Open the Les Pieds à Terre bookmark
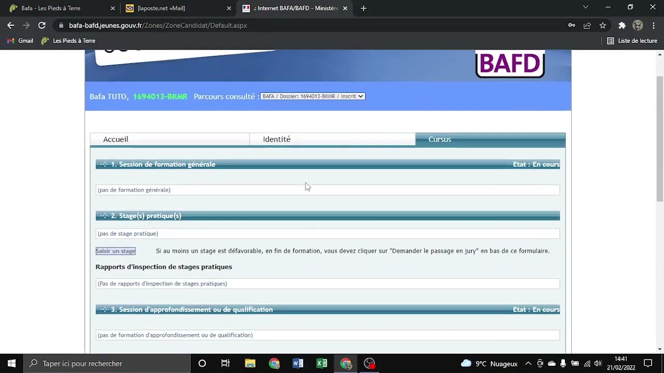The image size is (664, 373). (x=68, y=41)
